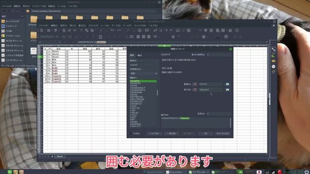Image resolution: width=310 pixels, height=174 pixels.
Task: Switch to the 構造 tab in Function Wizard
Action: pos(139,55)
